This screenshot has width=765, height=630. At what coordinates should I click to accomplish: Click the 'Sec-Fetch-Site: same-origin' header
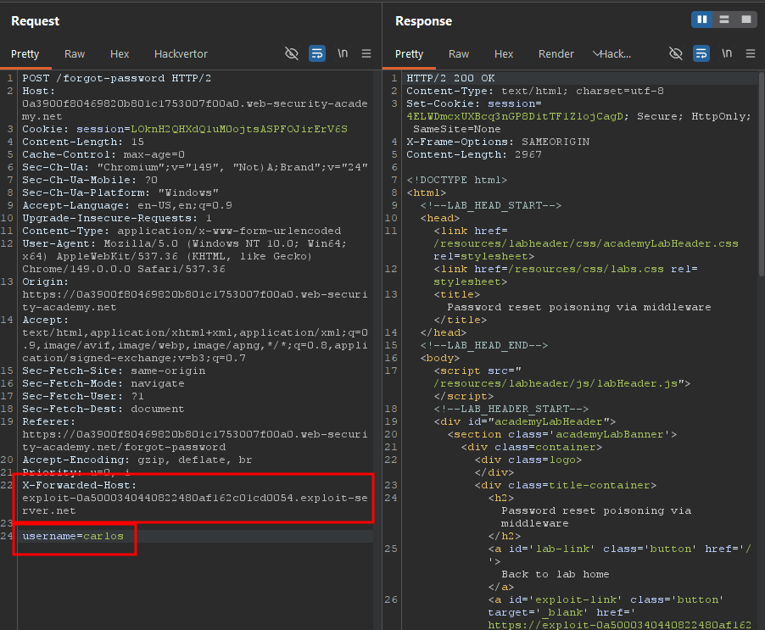[x=114, y=371]
